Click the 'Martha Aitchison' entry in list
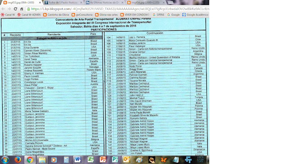The width and height of the screenshot is (289, 164). click(x=154, y=57)
